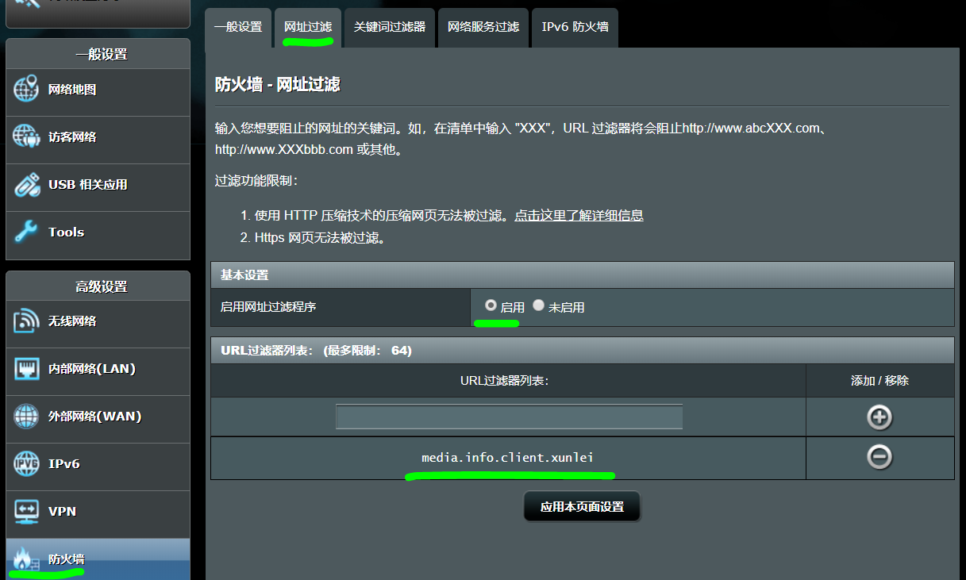Click the plus icon to add URL filter

point(879,417)
